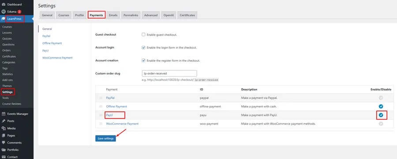The image size is (397, 159).
Task: Open Lessons in the LearnPress submenu
Action: (x=7, y=33)
